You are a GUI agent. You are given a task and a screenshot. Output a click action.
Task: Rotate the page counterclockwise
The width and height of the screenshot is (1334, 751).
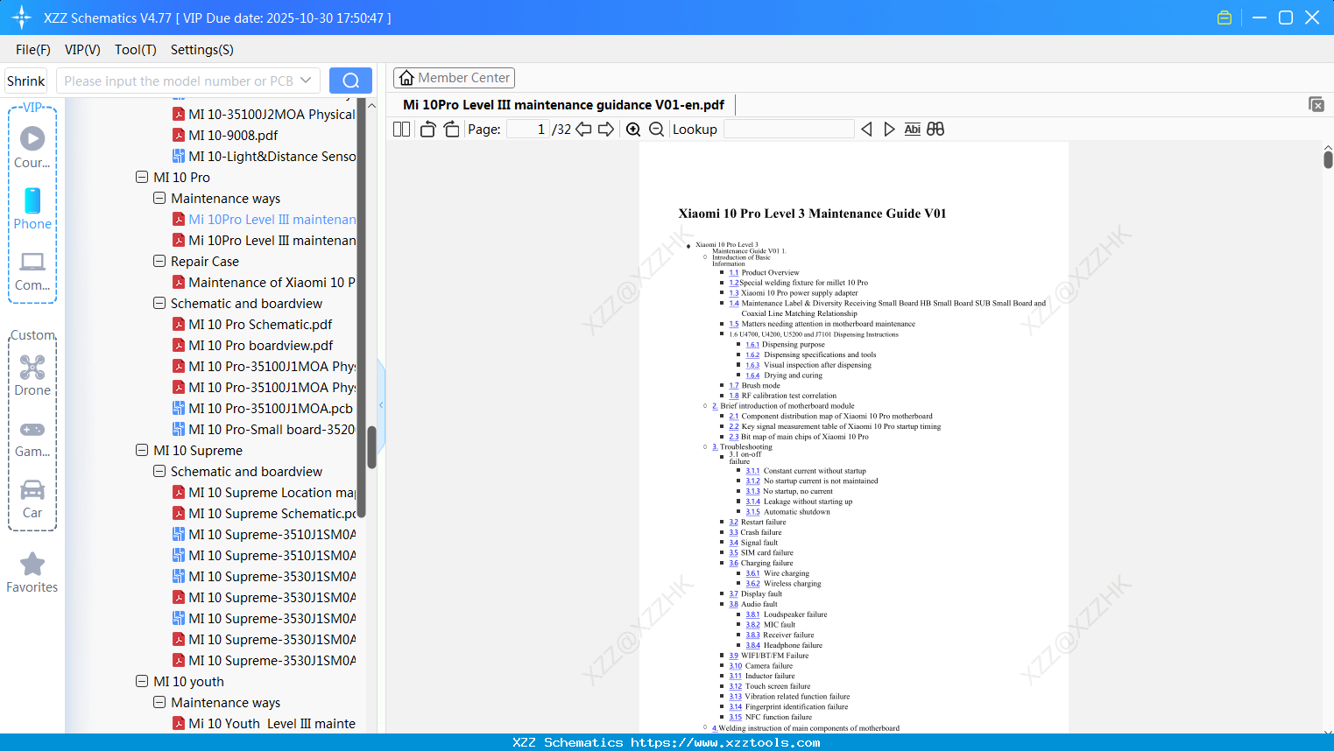[x=427, y=130]
